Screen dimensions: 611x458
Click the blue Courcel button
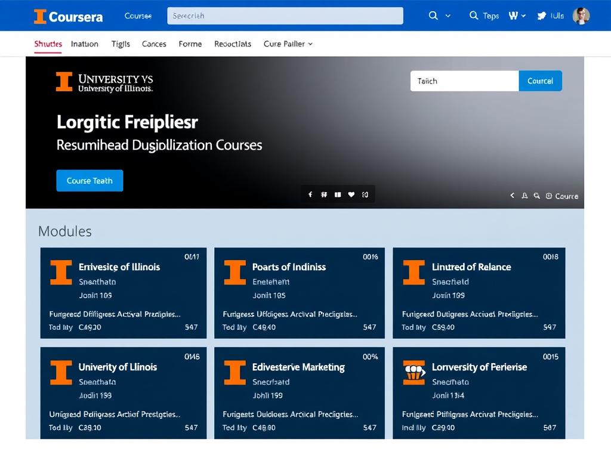tap(540, 81)
